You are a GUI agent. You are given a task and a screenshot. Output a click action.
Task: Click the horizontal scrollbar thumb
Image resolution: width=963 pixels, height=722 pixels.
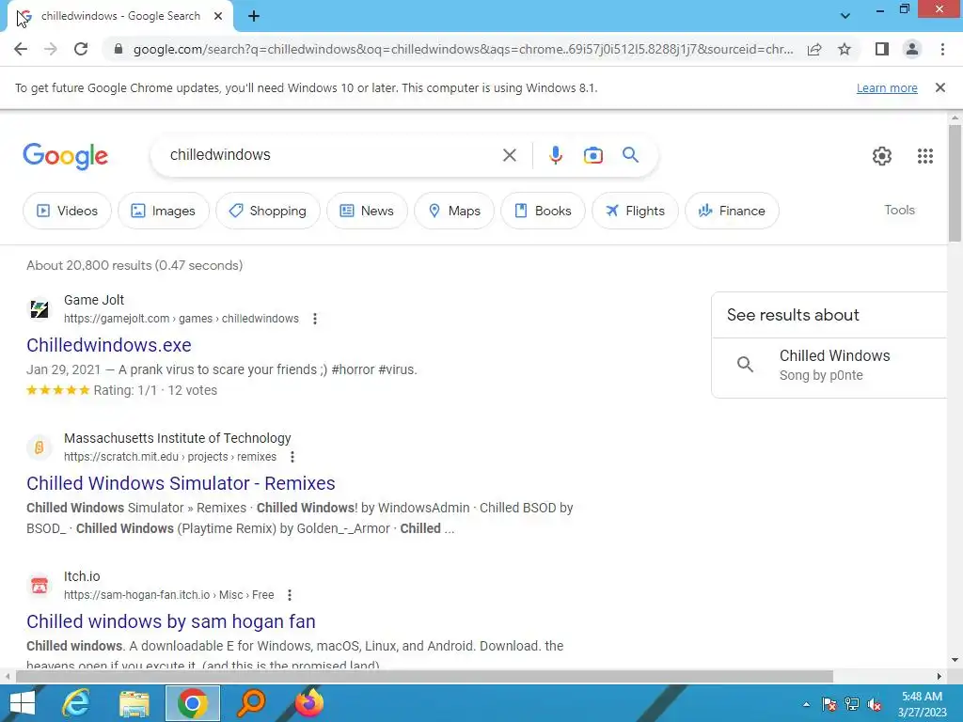coord(424,677)
